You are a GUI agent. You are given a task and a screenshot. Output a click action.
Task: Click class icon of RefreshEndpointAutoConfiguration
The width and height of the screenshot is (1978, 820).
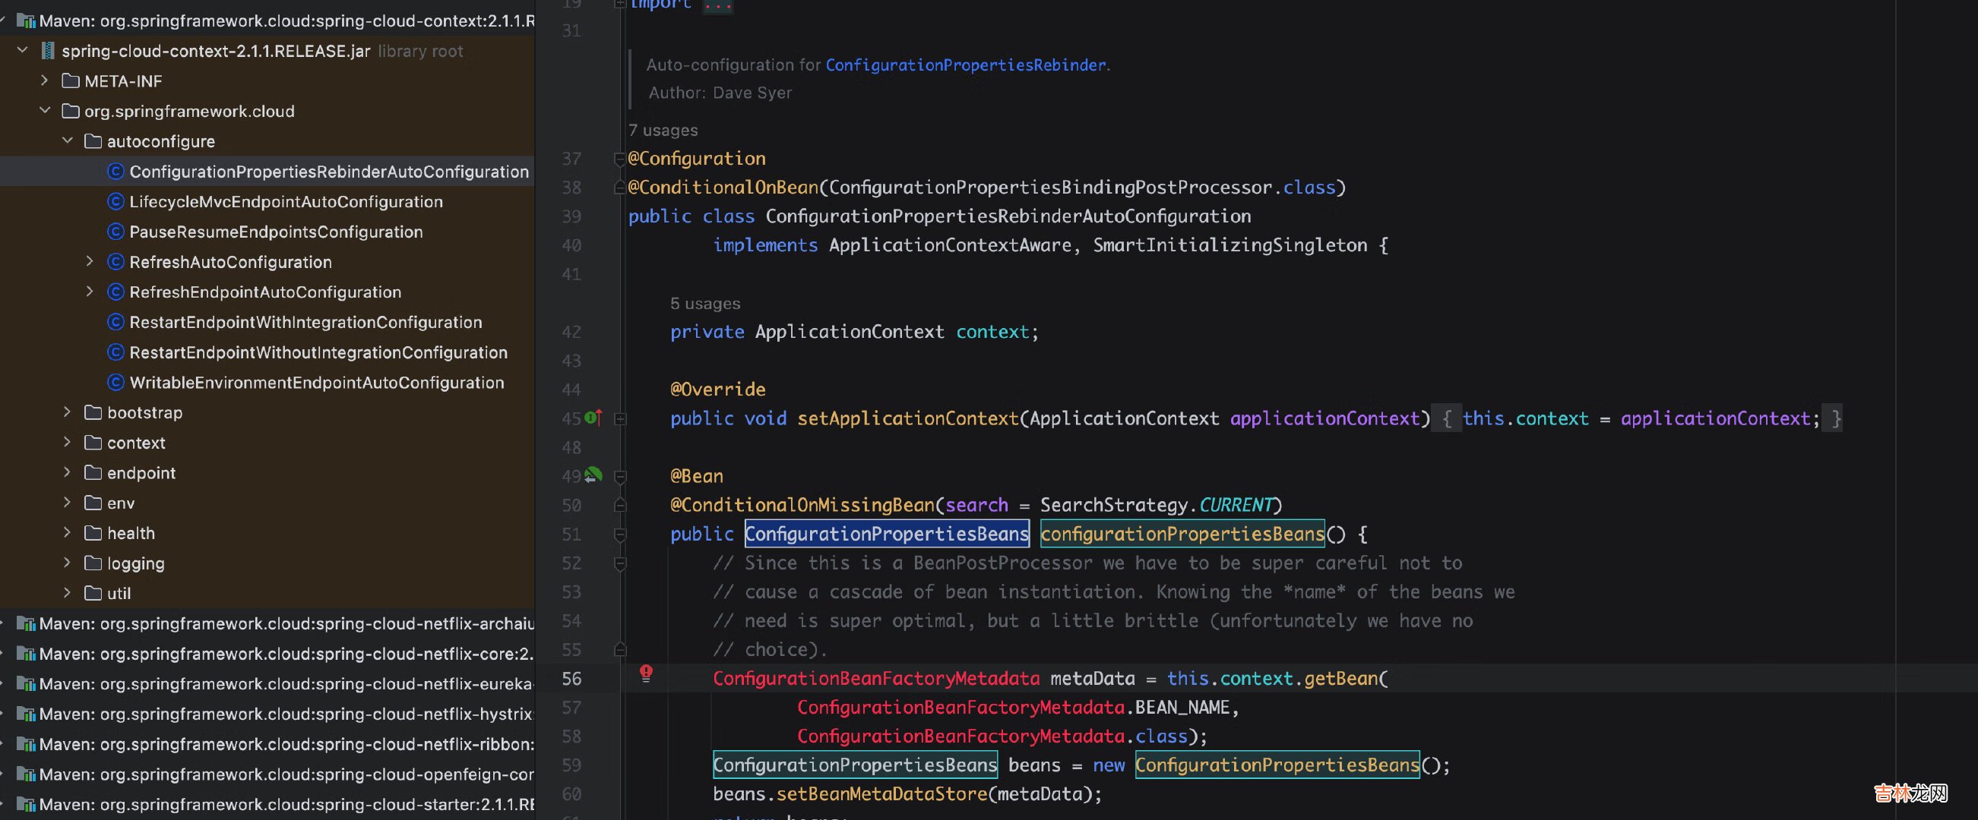click(x=116, y=292)
